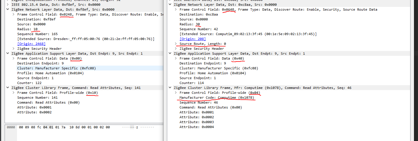Open the Origin: 2468 link
Screen dimensions: 418x141
click(31, 44)
